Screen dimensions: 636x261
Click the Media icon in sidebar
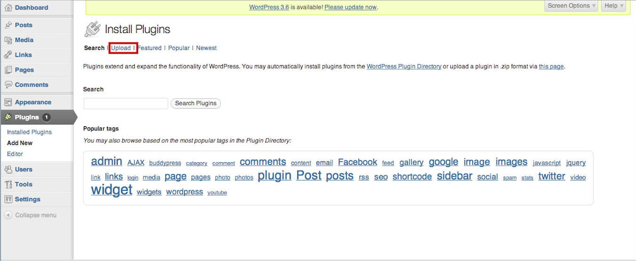coord(8,40)
